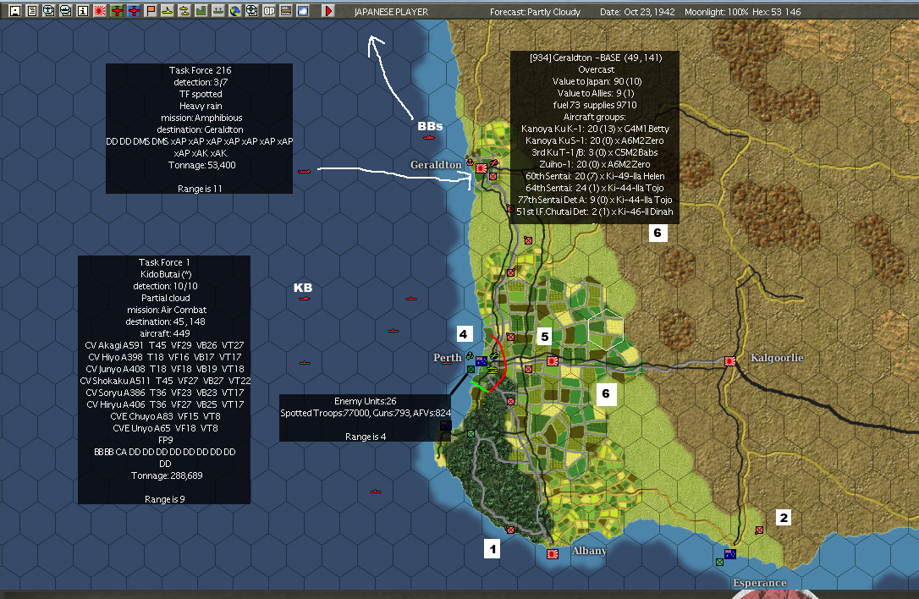Click the green port icon at Perth
This screenshot has height=599, width=919.
click(468, 356)
